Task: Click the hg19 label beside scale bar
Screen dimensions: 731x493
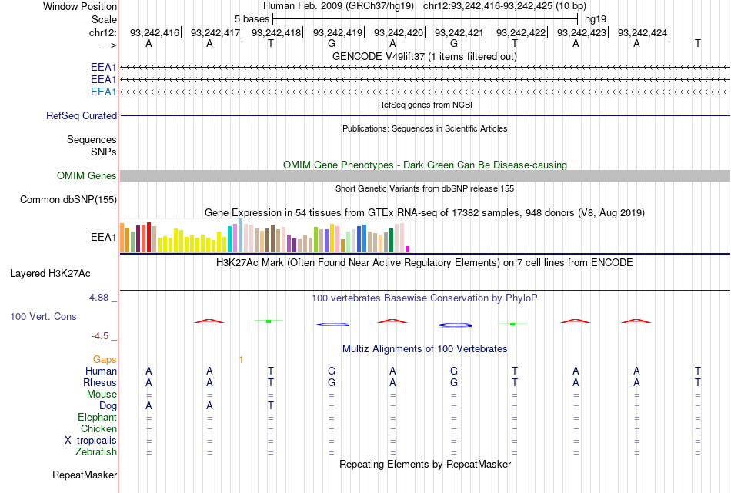Action: [x=596, y=19]
